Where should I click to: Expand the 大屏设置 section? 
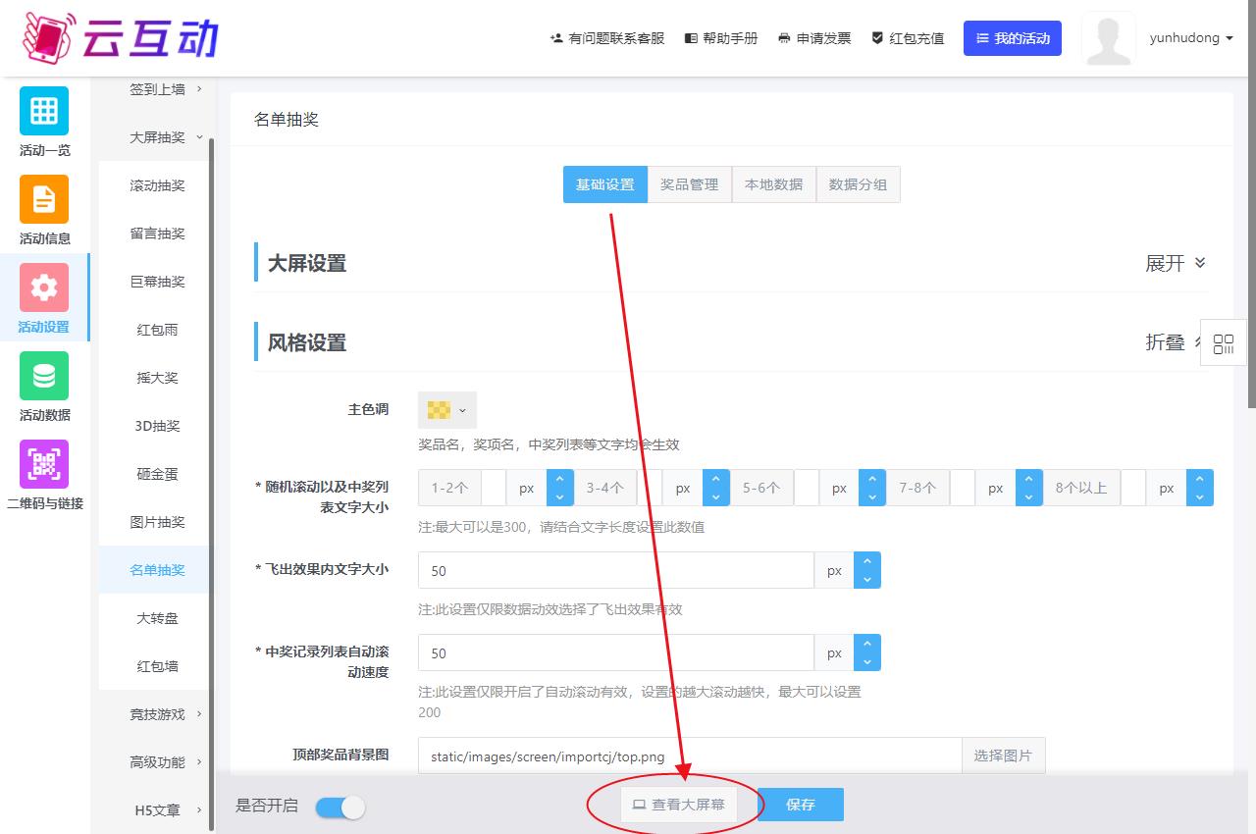coord(1175,263)
